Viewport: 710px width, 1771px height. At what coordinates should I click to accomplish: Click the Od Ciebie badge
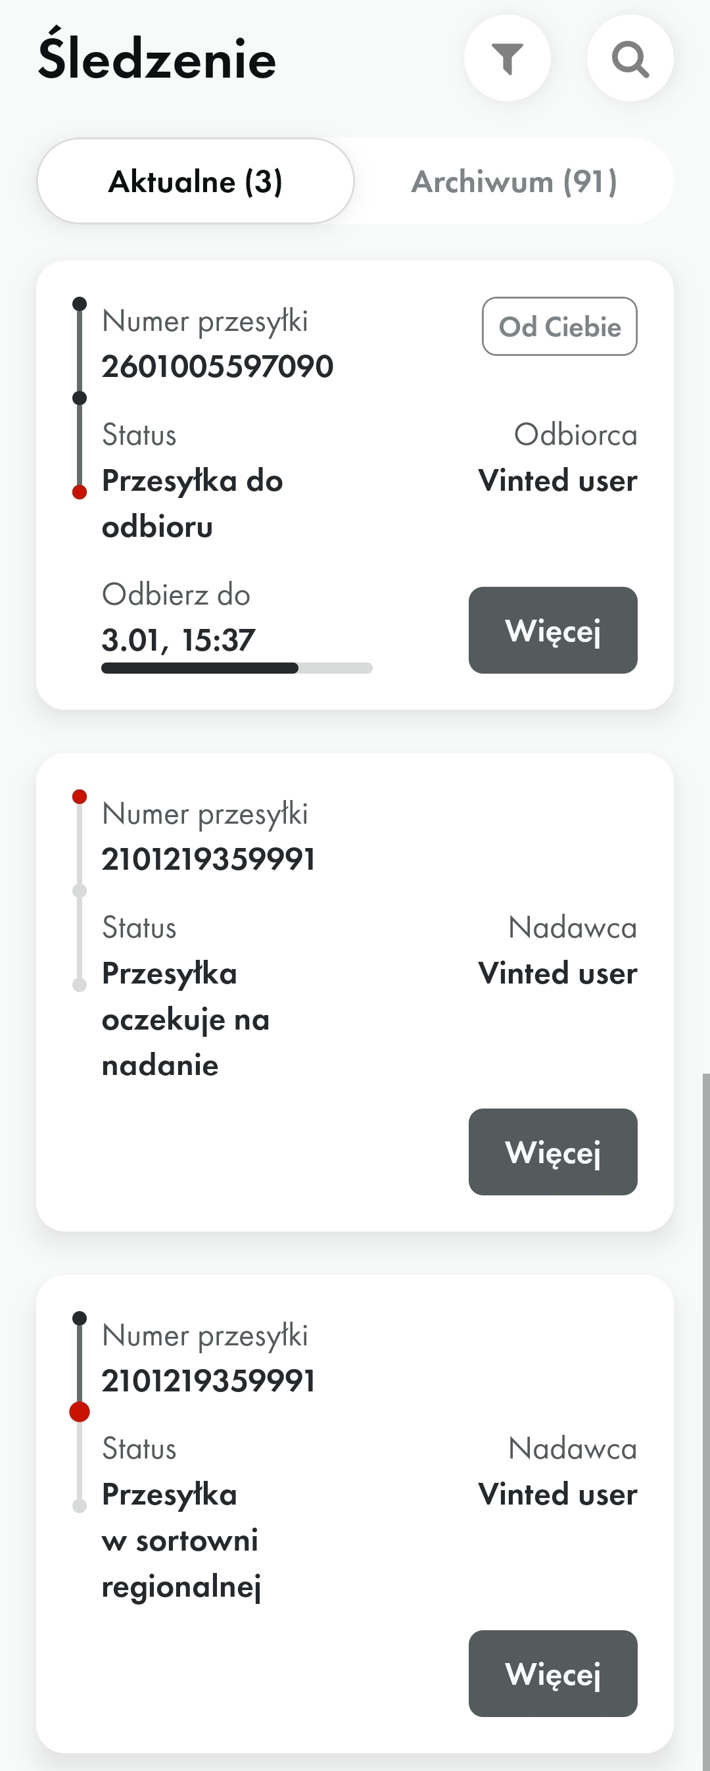point(559,326)
